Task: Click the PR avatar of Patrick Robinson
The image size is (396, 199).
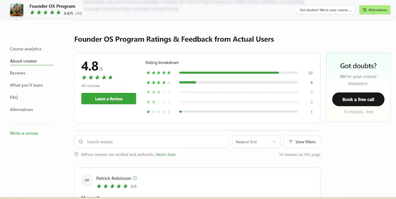Action: pyautogui.click(x=87, y=180)
